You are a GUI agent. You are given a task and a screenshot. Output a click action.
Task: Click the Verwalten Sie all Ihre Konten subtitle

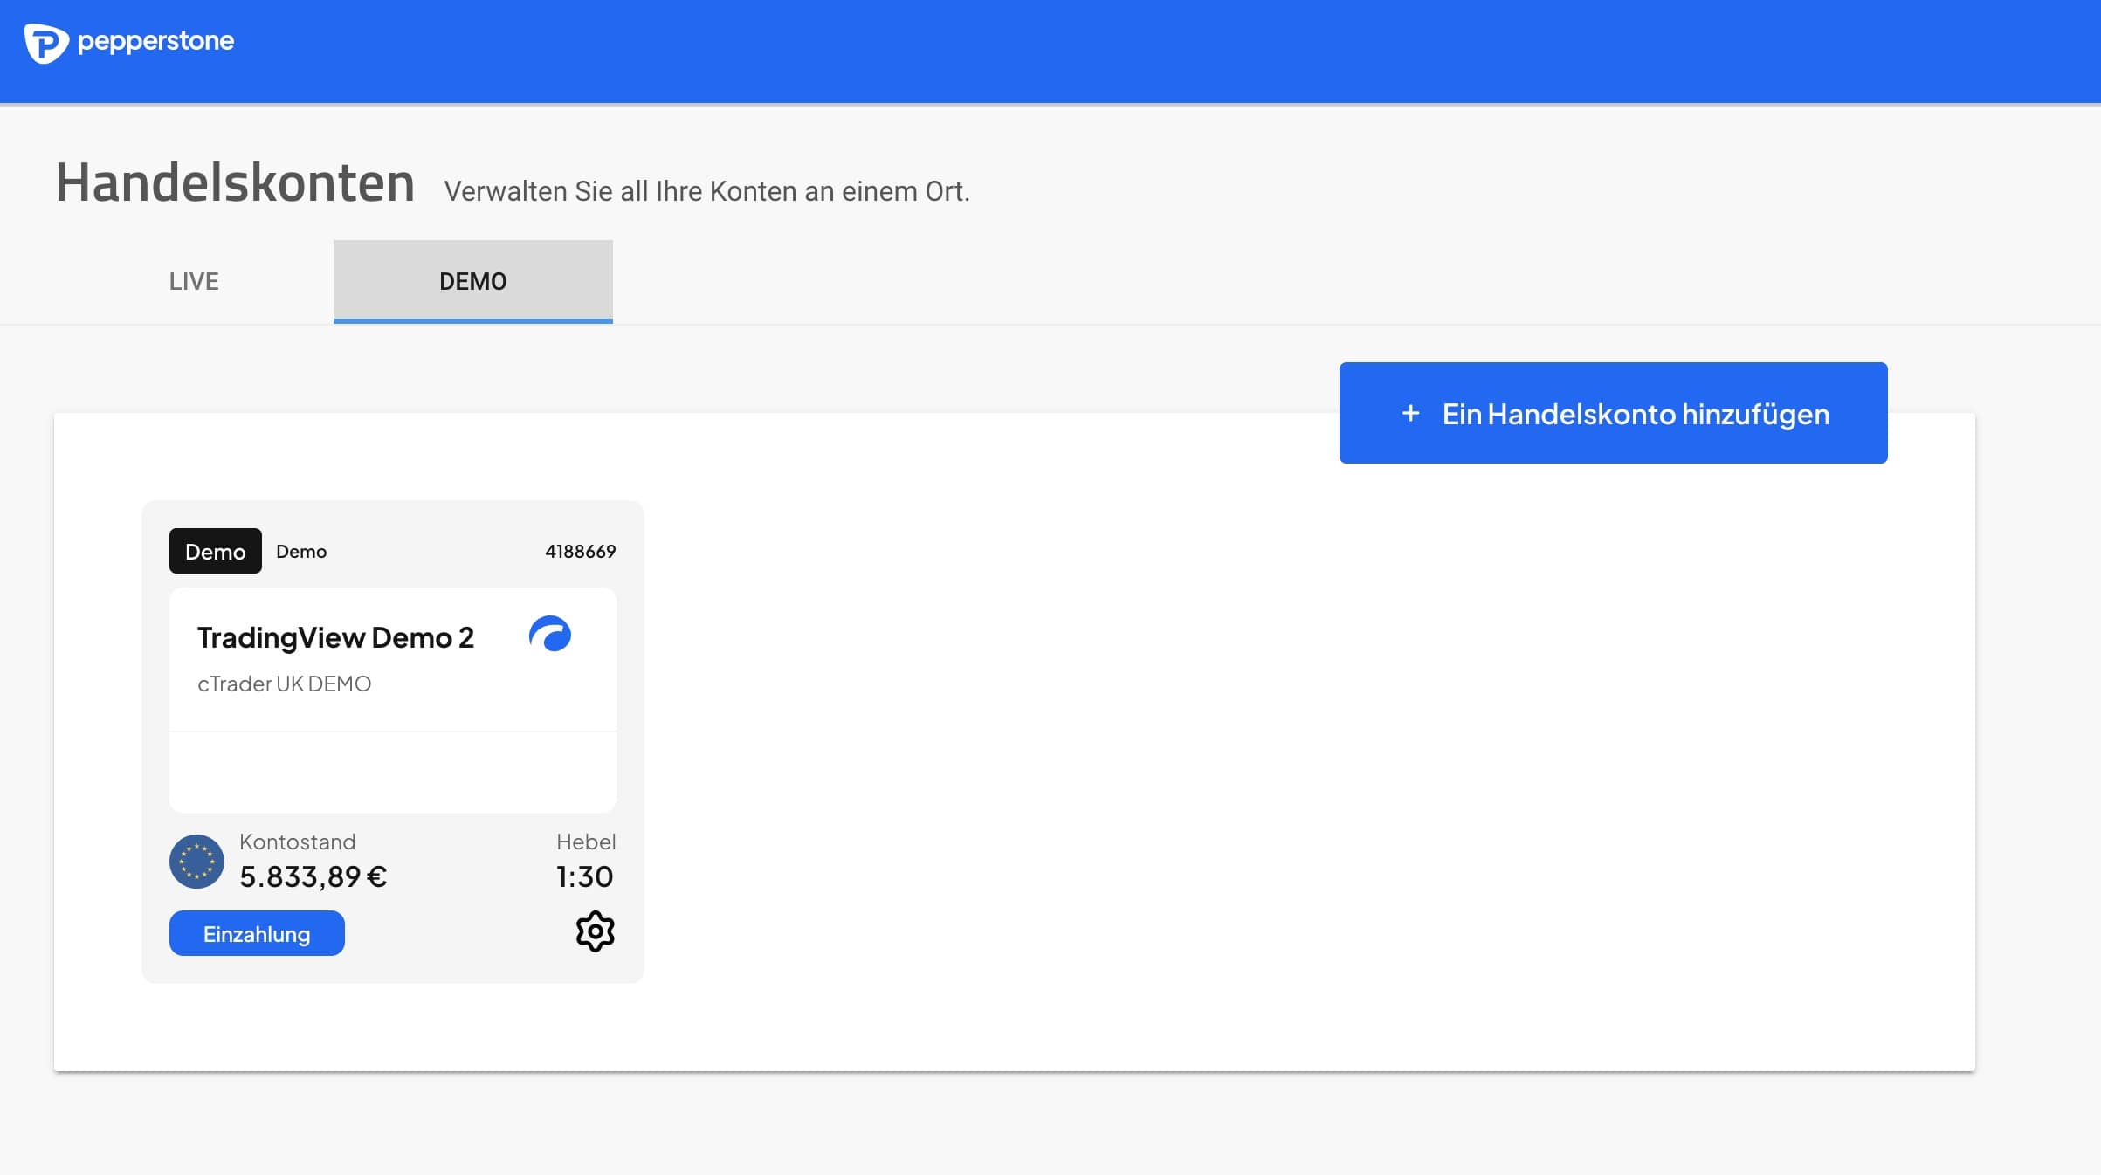tap(707, 191)
